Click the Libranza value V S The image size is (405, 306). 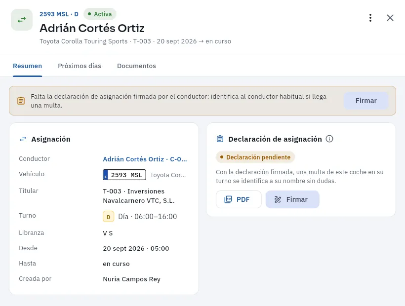point(108,233)
